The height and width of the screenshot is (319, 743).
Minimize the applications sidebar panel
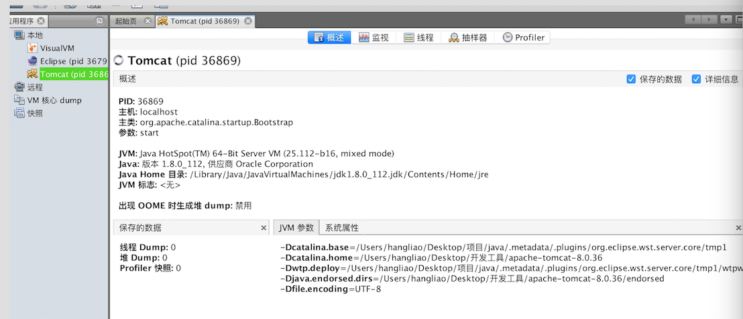click(x=99, y=21)
